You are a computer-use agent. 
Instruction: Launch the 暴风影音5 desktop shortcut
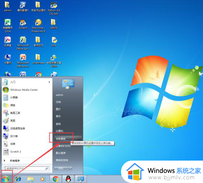(x=23, y=7)
